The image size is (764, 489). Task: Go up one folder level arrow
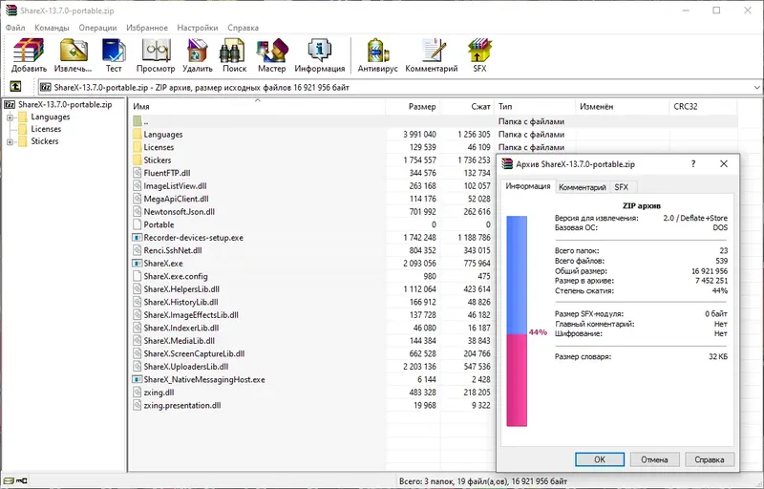point(15,87)
